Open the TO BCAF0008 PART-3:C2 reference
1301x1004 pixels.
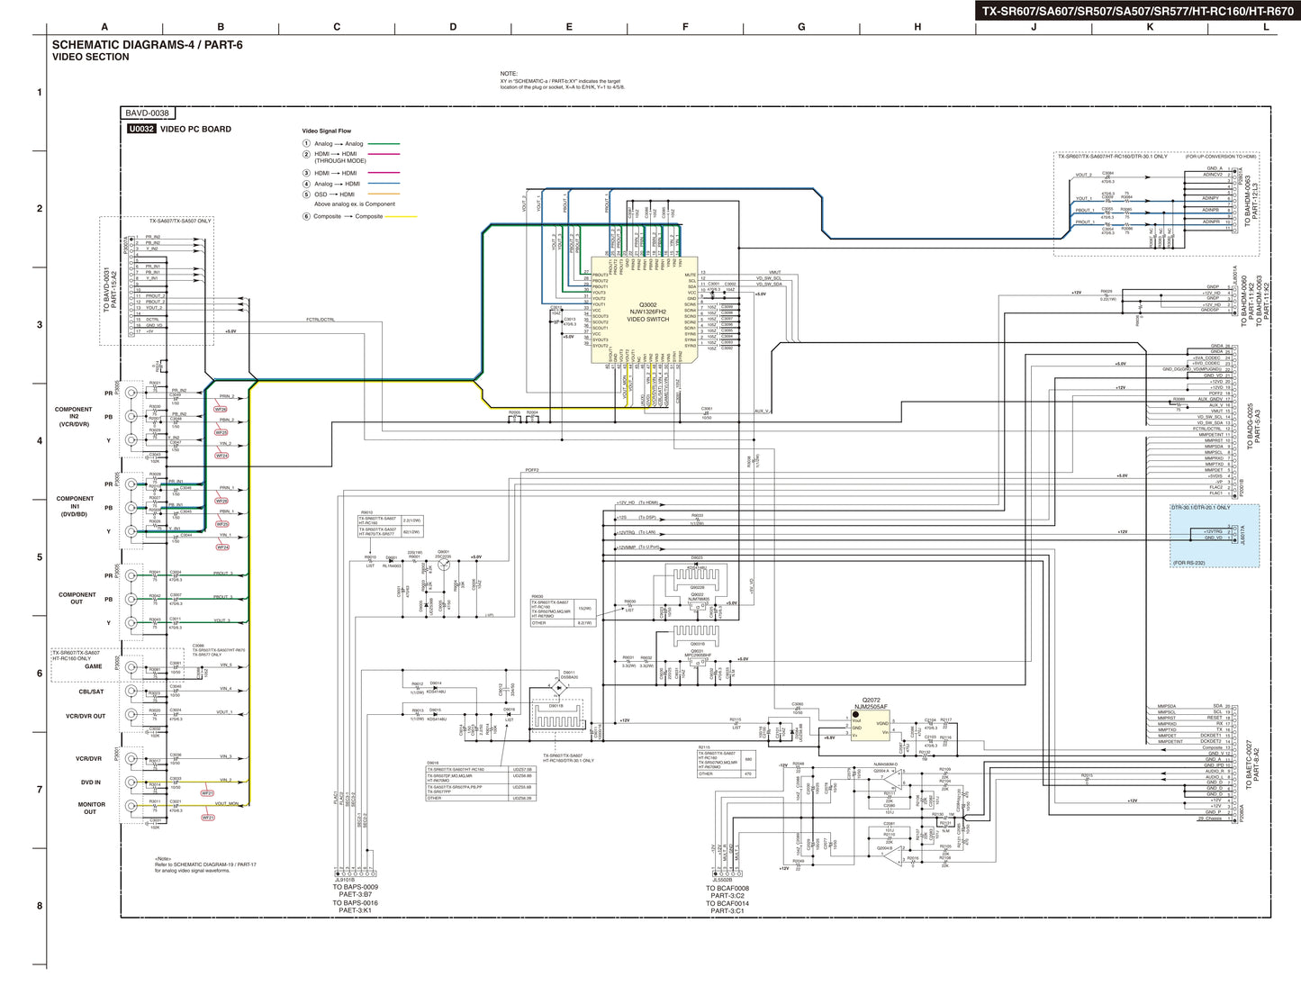pyautogui.click(x=727, y=890)
